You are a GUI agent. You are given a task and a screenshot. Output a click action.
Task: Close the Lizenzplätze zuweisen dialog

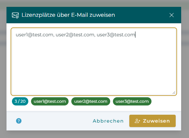171,15
